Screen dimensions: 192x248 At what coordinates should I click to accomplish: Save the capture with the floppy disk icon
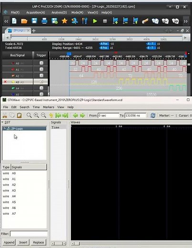pos(34,21)
